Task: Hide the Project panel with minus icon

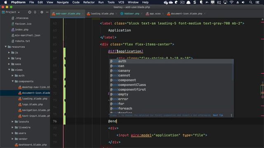Action: [x=47, y=12]
